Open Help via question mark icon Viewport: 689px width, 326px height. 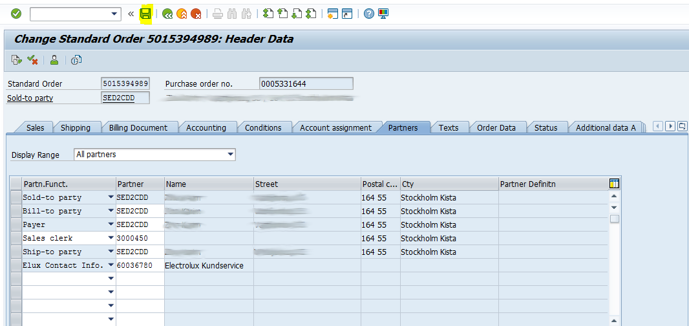click(x=369, y=14)
